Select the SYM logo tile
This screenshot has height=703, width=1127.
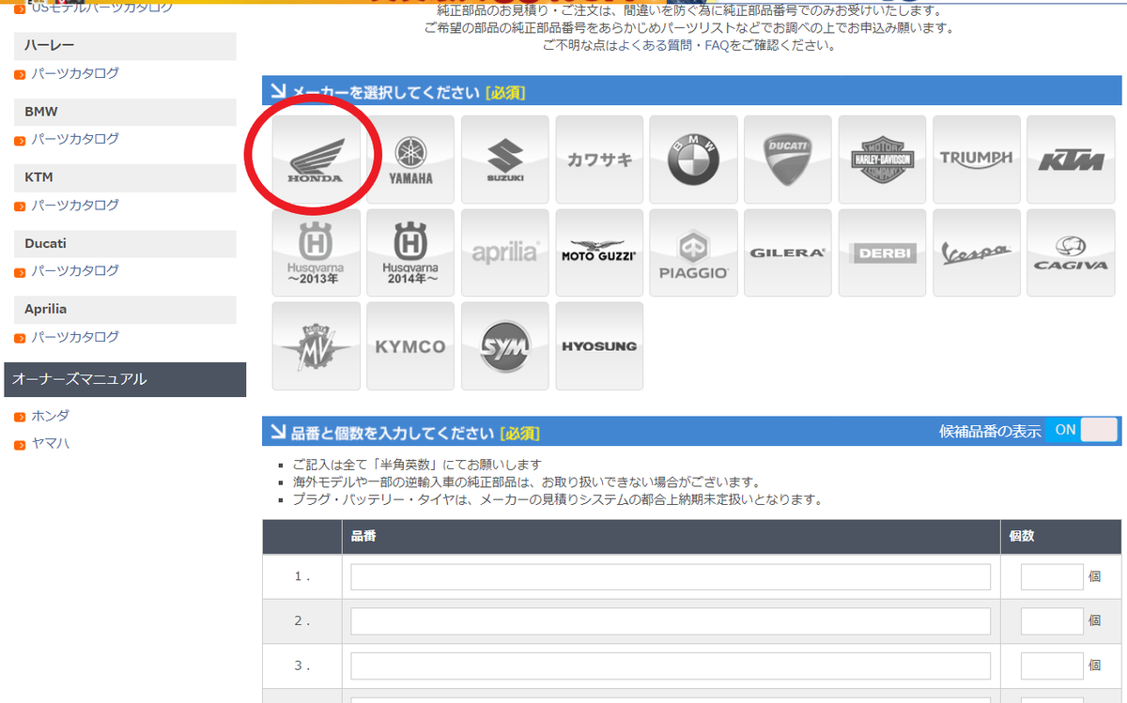[505, 345]
